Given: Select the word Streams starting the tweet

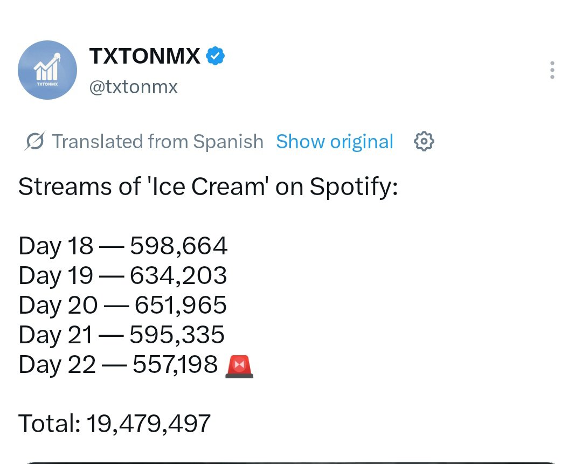Looking at the screenshot, I should 65,186.
